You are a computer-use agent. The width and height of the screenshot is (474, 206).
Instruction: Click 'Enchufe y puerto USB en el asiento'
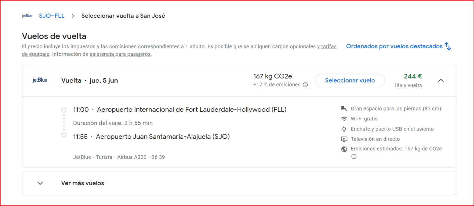pos(392,129)
